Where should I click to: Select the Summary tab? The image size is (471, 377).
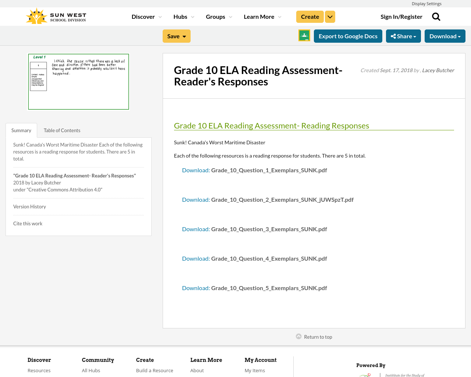(21, 130)
